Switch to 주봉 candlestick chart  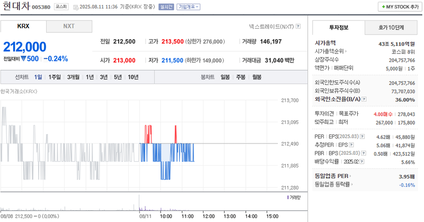tap(241, 77)
